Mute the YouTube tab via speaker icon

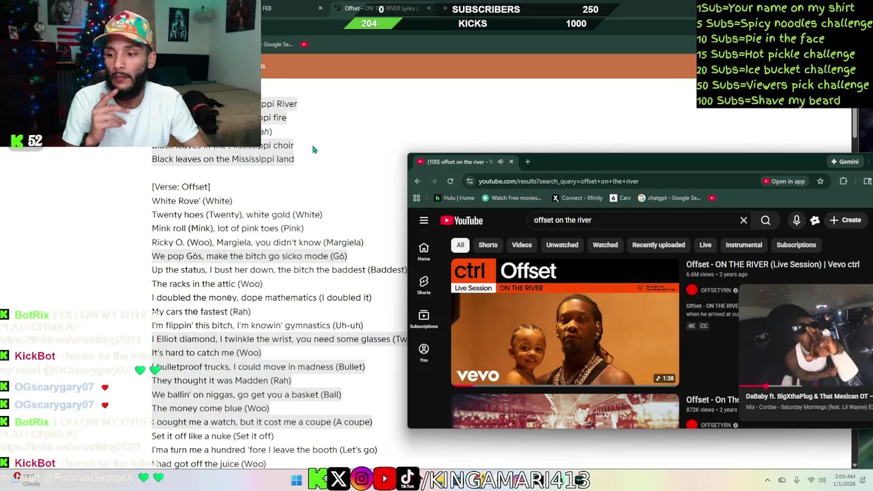pyautogui.click(x=500, y=162)
